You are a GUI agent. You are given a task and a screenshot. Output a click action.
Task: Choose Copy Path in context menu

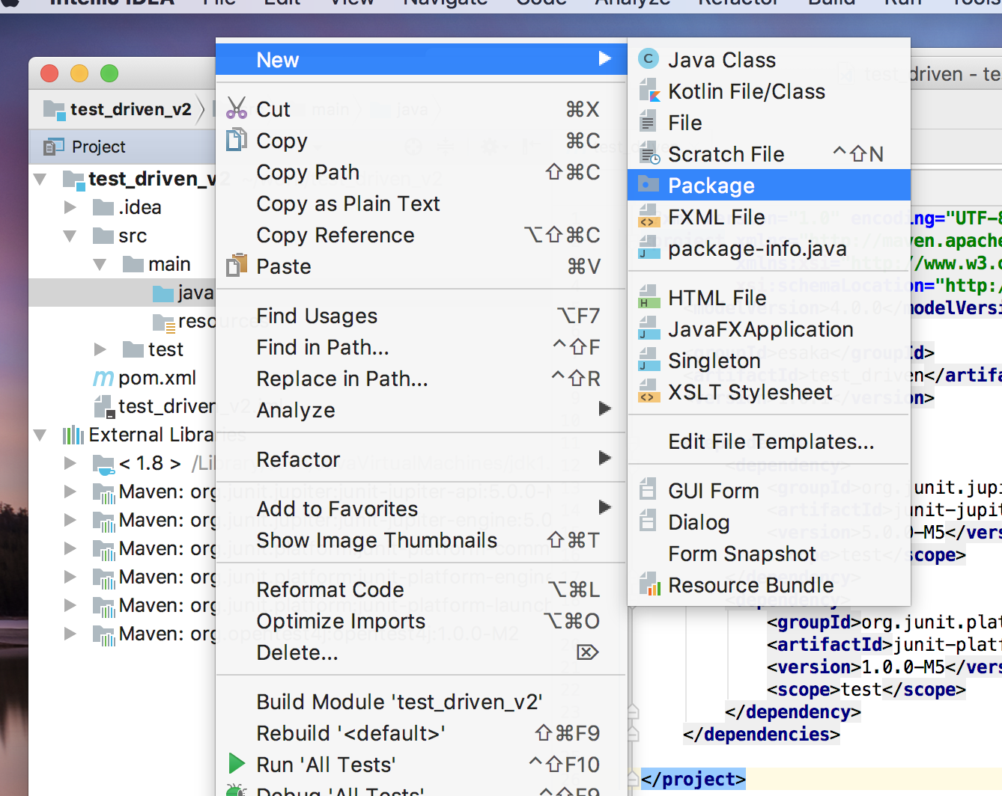click(421, 172)
